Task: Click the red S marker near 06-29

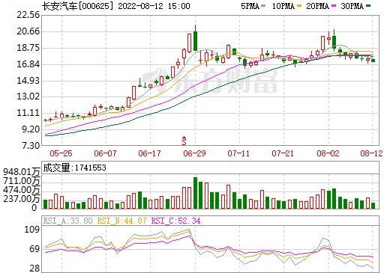Action: point(184,141)
